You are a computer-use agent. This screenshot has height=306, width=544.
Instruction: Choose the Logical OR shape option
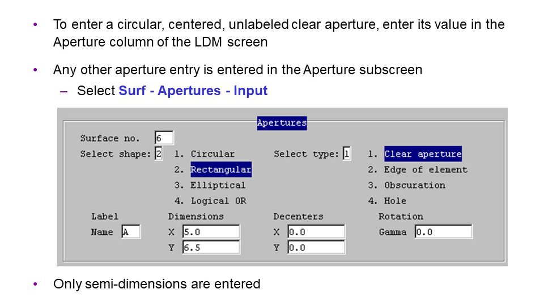(x=218, y=201)
